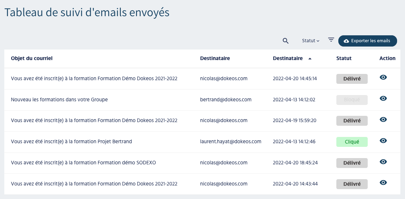Open the Projet Bertrand email row
Screen dimensions: 405x199
71,142
